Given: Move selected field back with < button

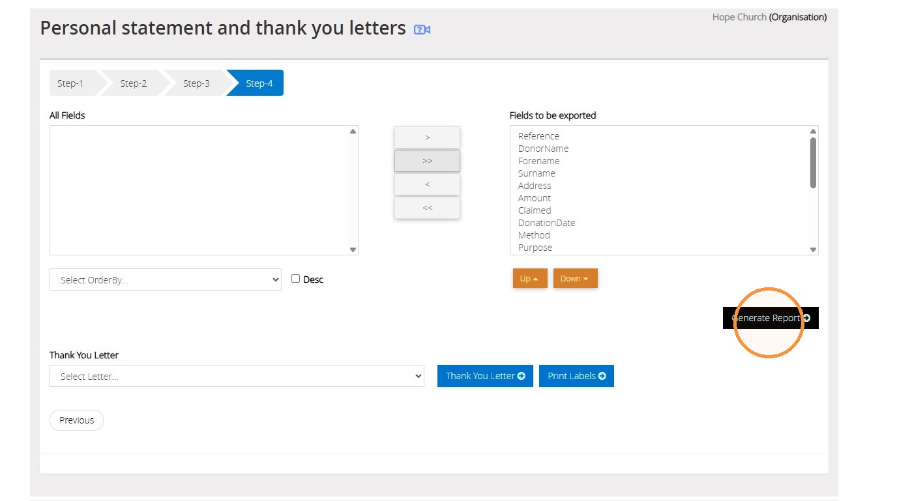Looking at the screenshot, I should (427, 184).
